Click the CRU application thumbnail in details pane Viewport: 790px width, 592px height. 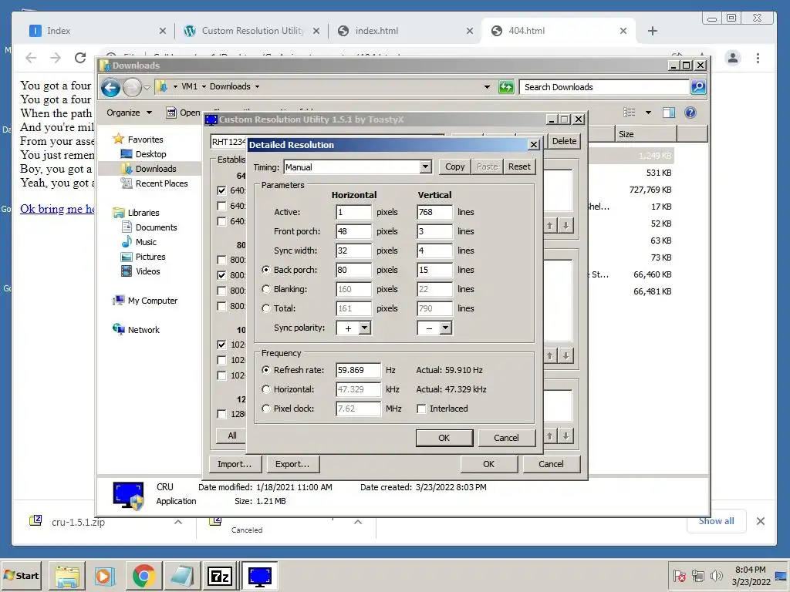click(x=129, y=496)
